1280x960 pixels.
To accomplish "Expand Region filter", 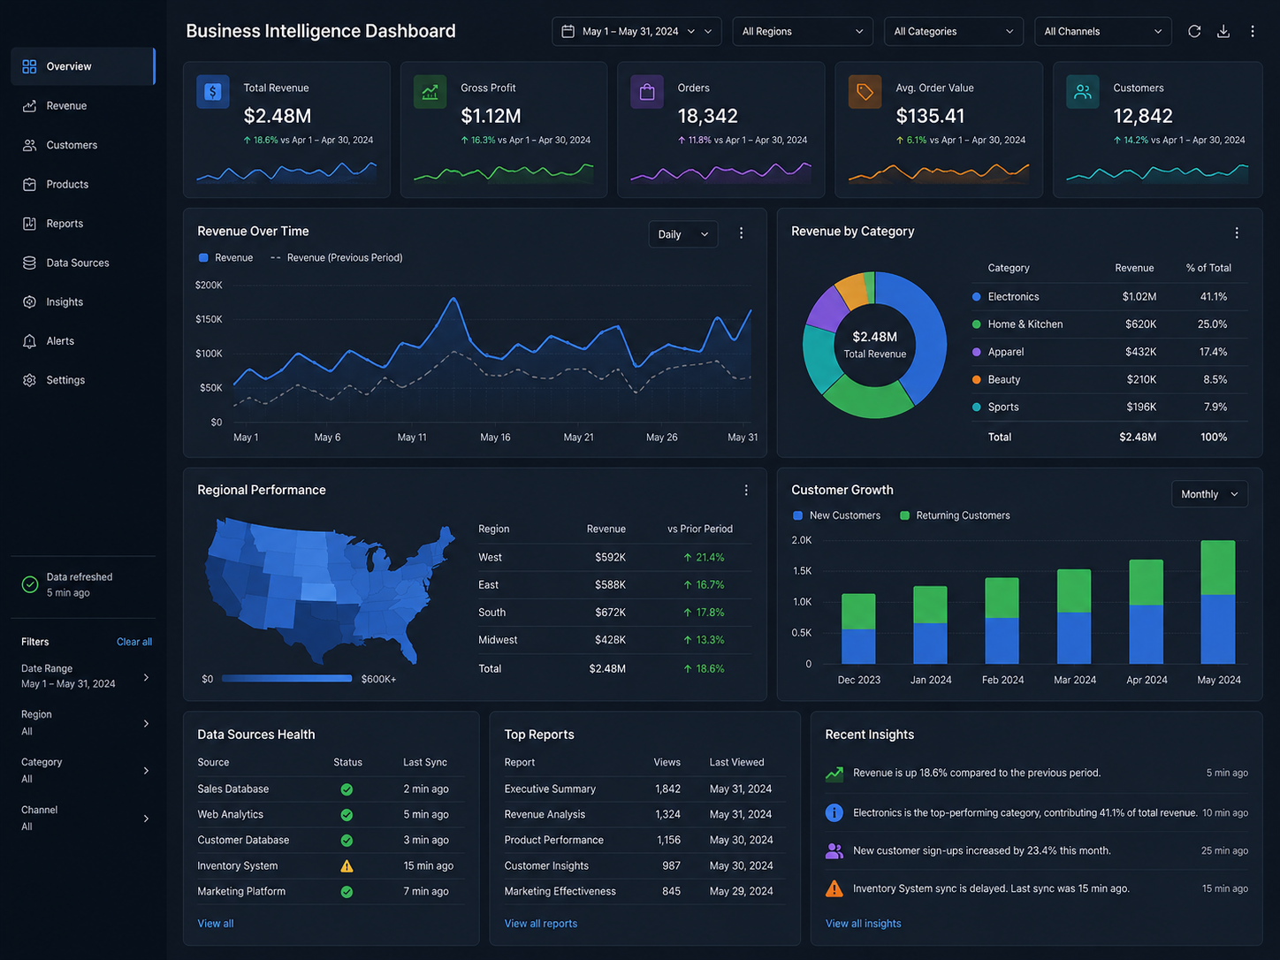I will (86, 723).
